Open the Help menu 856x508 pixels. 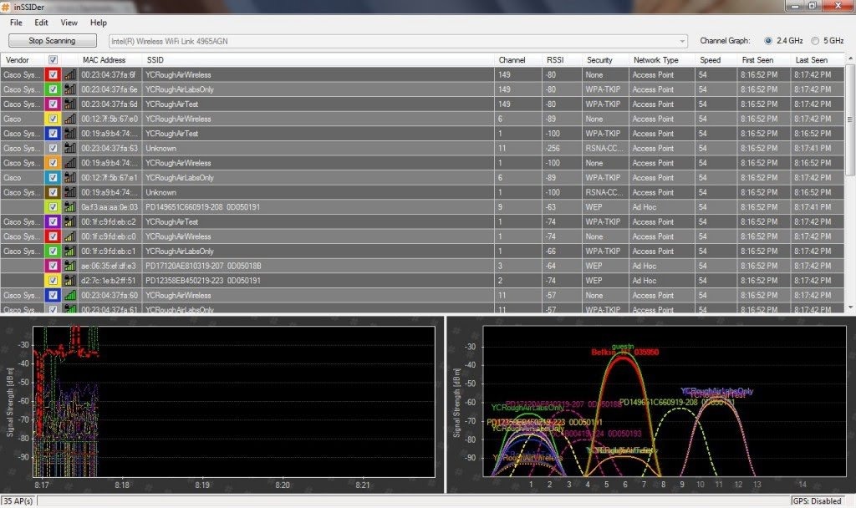pos(99,23)
